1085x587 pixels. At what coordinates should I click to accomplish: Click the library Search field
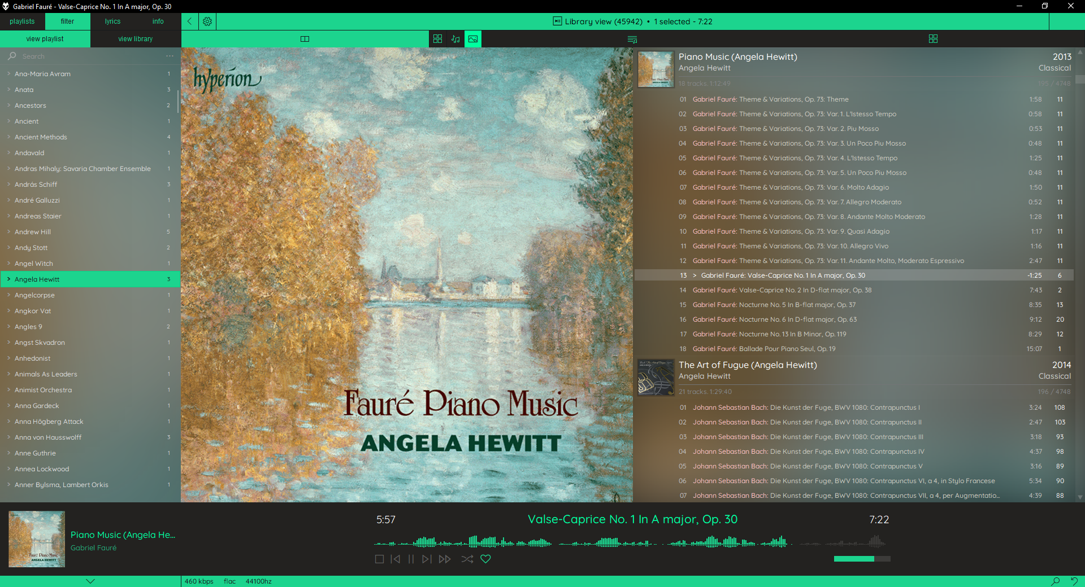[90, 56]
